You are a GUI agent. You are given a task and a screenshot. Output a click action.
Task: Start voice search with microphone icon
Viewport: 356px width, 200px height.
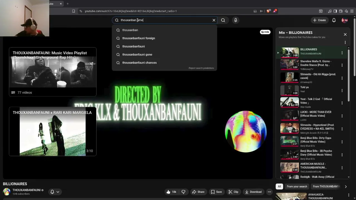coord(236,20)
